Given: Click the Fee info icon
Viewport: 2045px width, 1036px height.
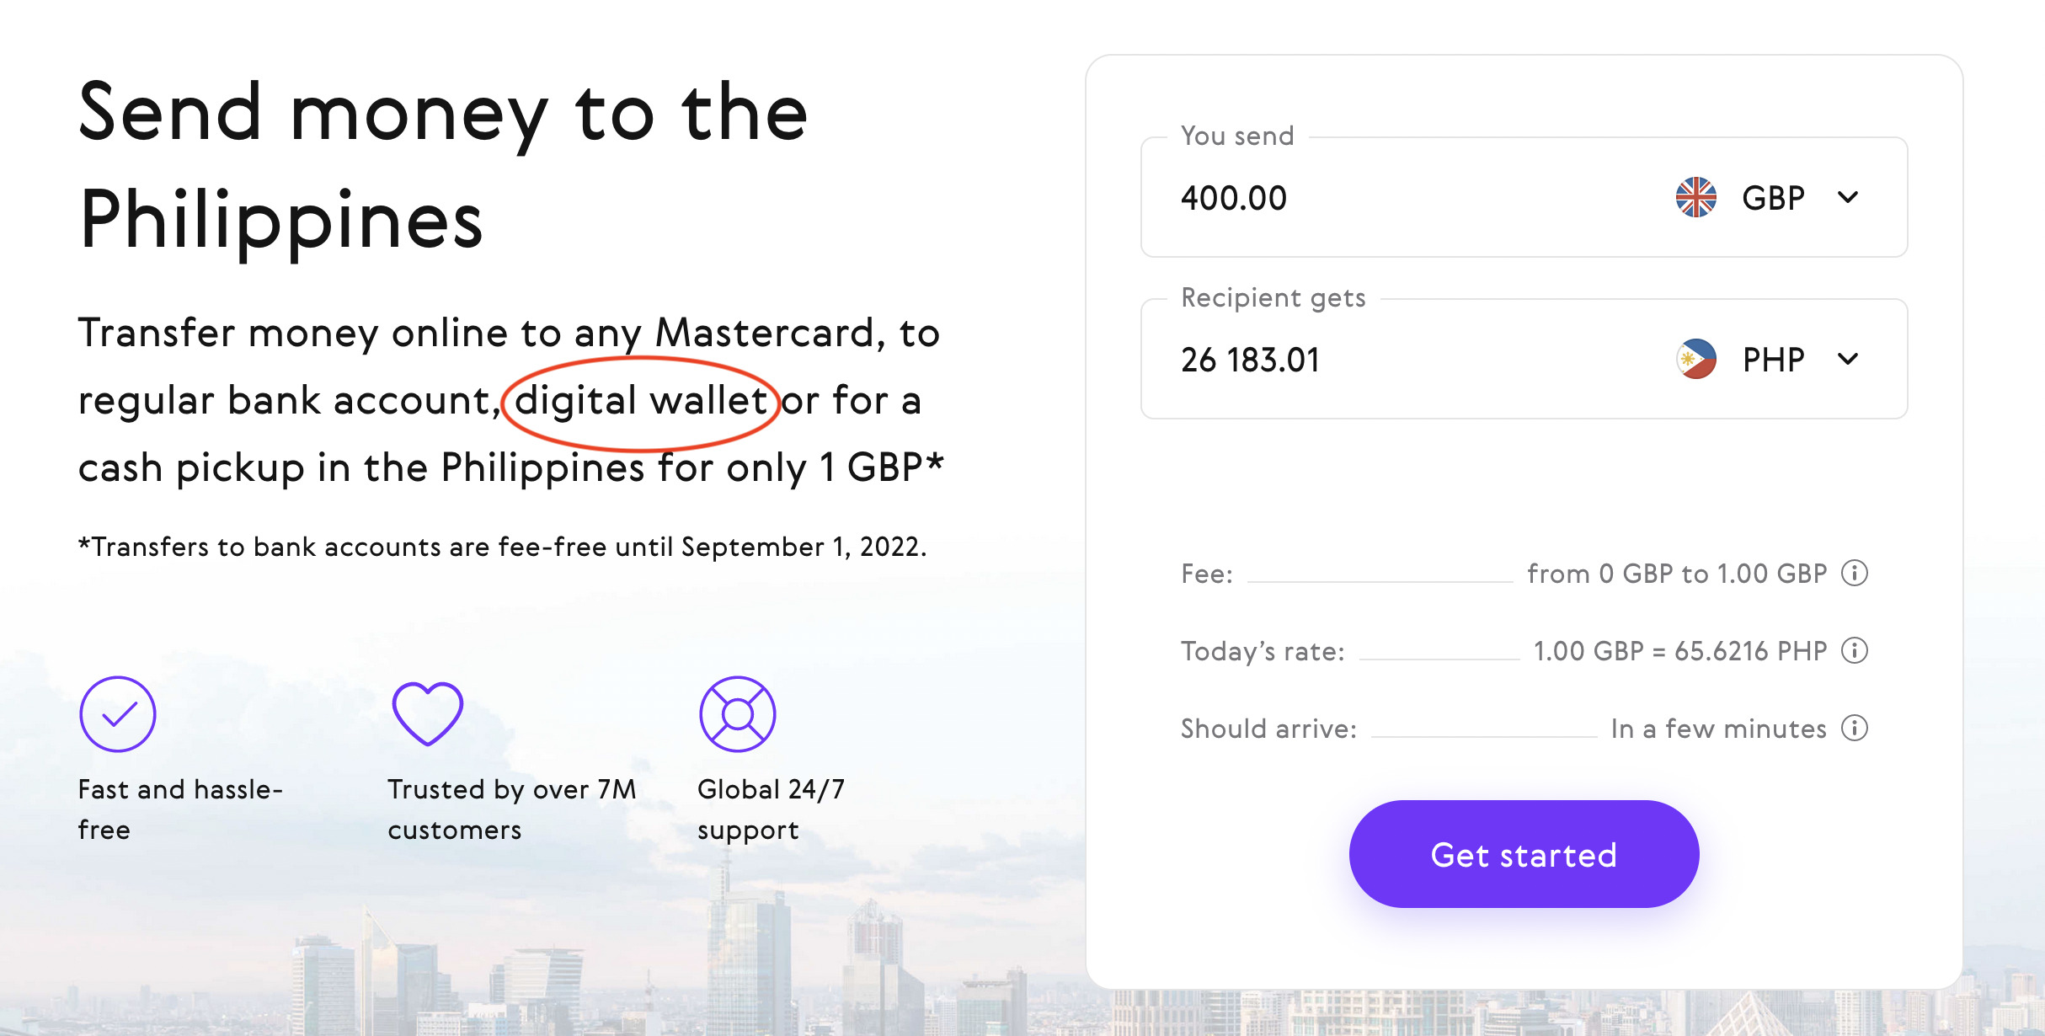Looking at the screenshot, I should pos(1854,574).
